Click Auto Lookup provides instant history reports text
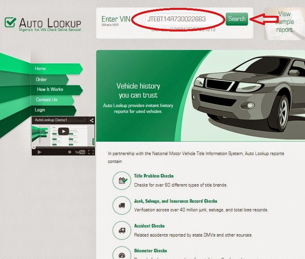305x259 pixels. pos(138,108)
